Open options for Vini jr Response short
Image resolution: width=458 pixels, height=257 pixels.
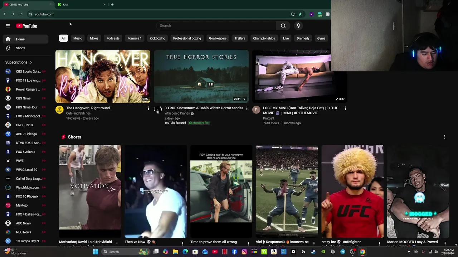[x=314, y=243]
